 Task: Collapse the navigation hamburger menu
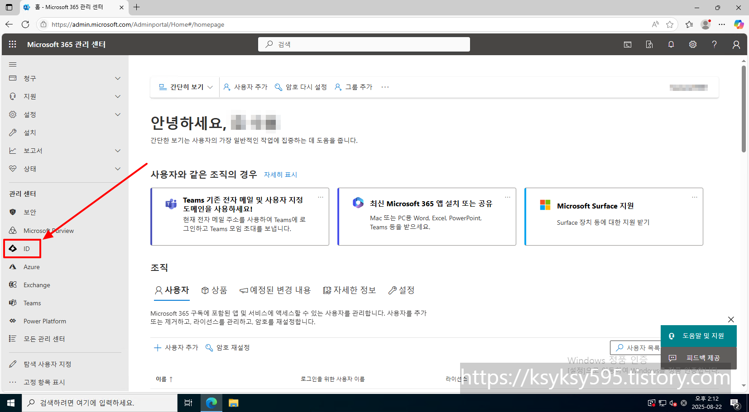[x=13, y=64]
